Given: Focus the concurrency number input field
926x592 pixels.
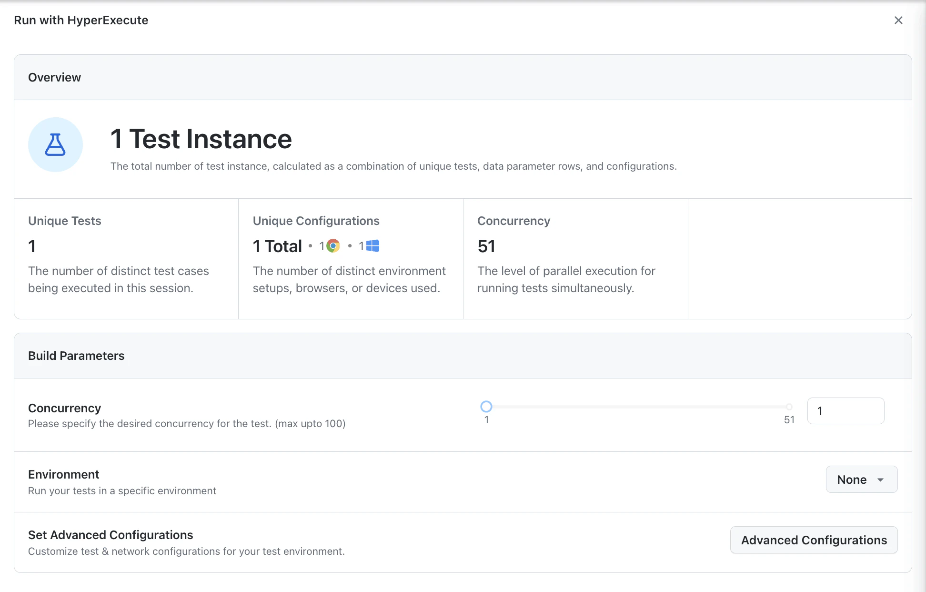Looking at the screenshot, I should pos(845,411).
